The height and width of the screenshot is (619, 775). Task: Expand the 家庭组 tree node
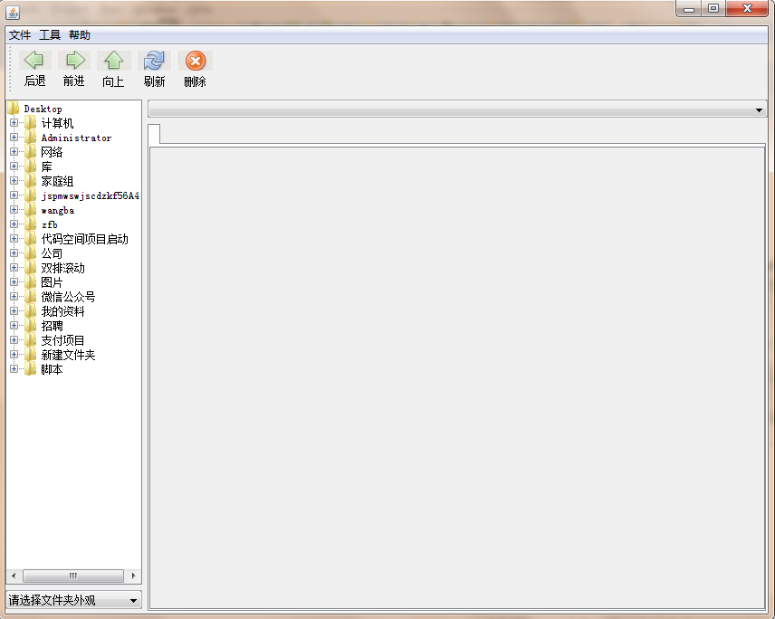pyautogui.click(x=14, y=180)
